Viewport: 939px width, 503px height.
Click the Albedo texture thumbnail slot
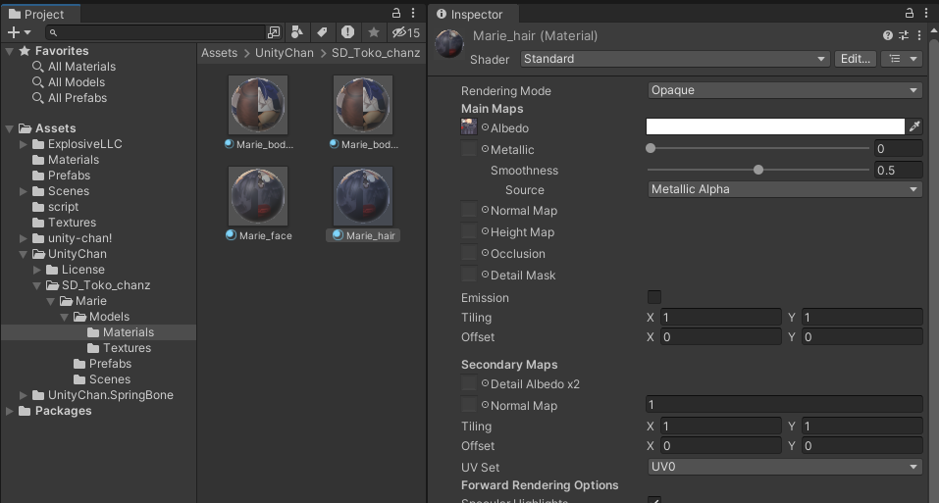coord(469,126)
